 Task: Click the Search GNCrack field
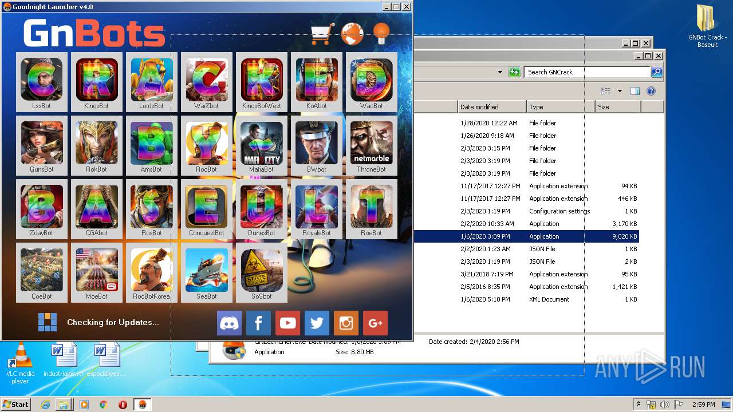click(586, 72)
